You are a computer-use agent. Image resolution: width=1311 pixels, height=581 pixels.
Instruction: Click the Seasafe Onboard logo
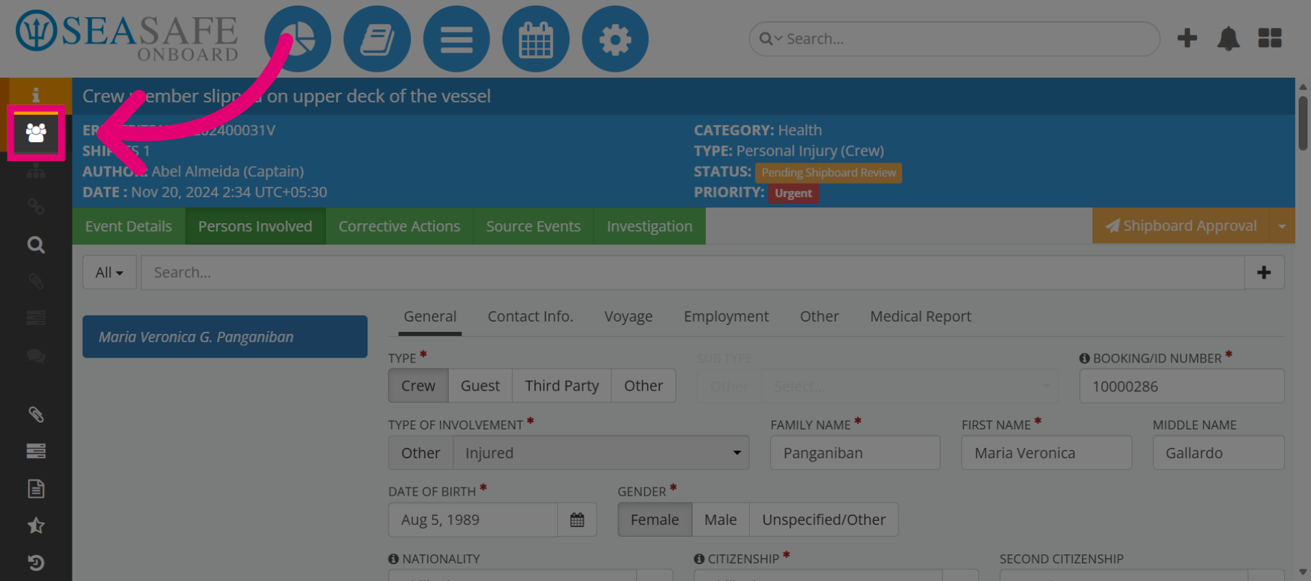pos(127,36)
